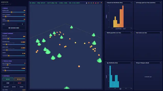This screenshot has height=91, width=163.
Task: Click the Birth Rate slider handle
Action: (x=7, y=50)
